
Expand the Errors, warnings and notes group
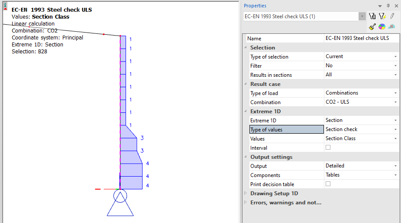click(x=246, y=202)
